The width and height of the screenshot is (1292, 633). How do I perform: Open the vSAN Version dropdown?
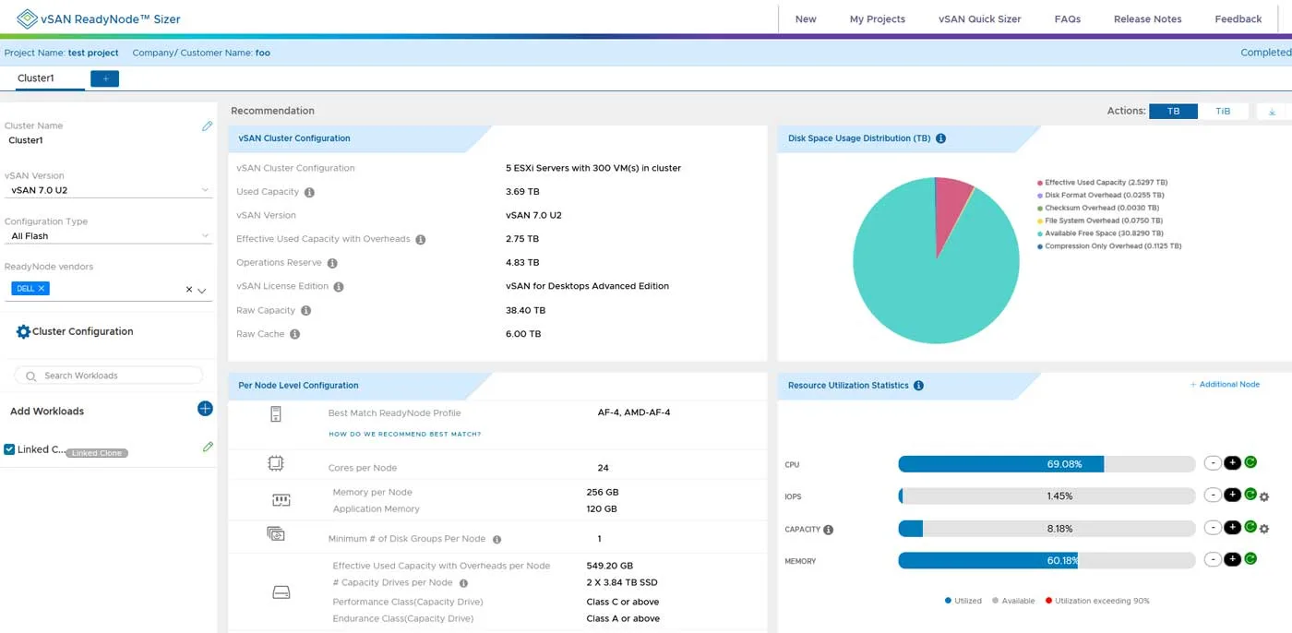coord(107,190)
